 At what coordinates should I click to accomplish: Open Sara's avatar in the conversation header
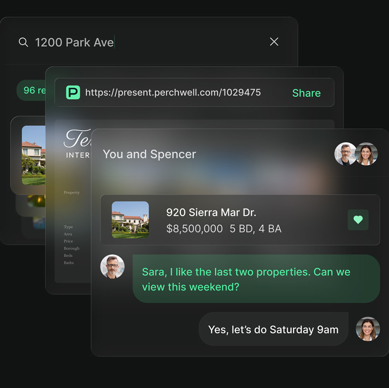click(x=366, y=154)
